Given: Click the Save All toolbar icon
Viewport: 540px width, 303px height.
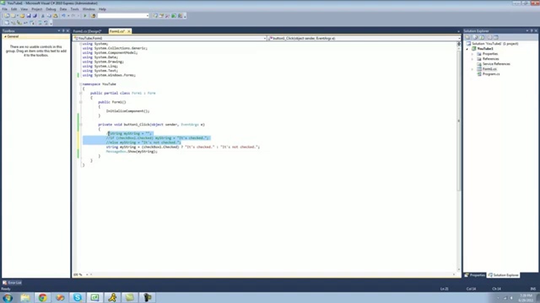Looking at the screenshot, I should coord(35,16).
